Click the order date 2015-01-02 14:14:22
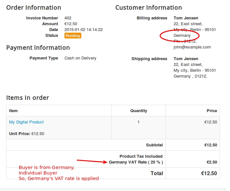This screenshot has height=191, width=230. (84, 30)
